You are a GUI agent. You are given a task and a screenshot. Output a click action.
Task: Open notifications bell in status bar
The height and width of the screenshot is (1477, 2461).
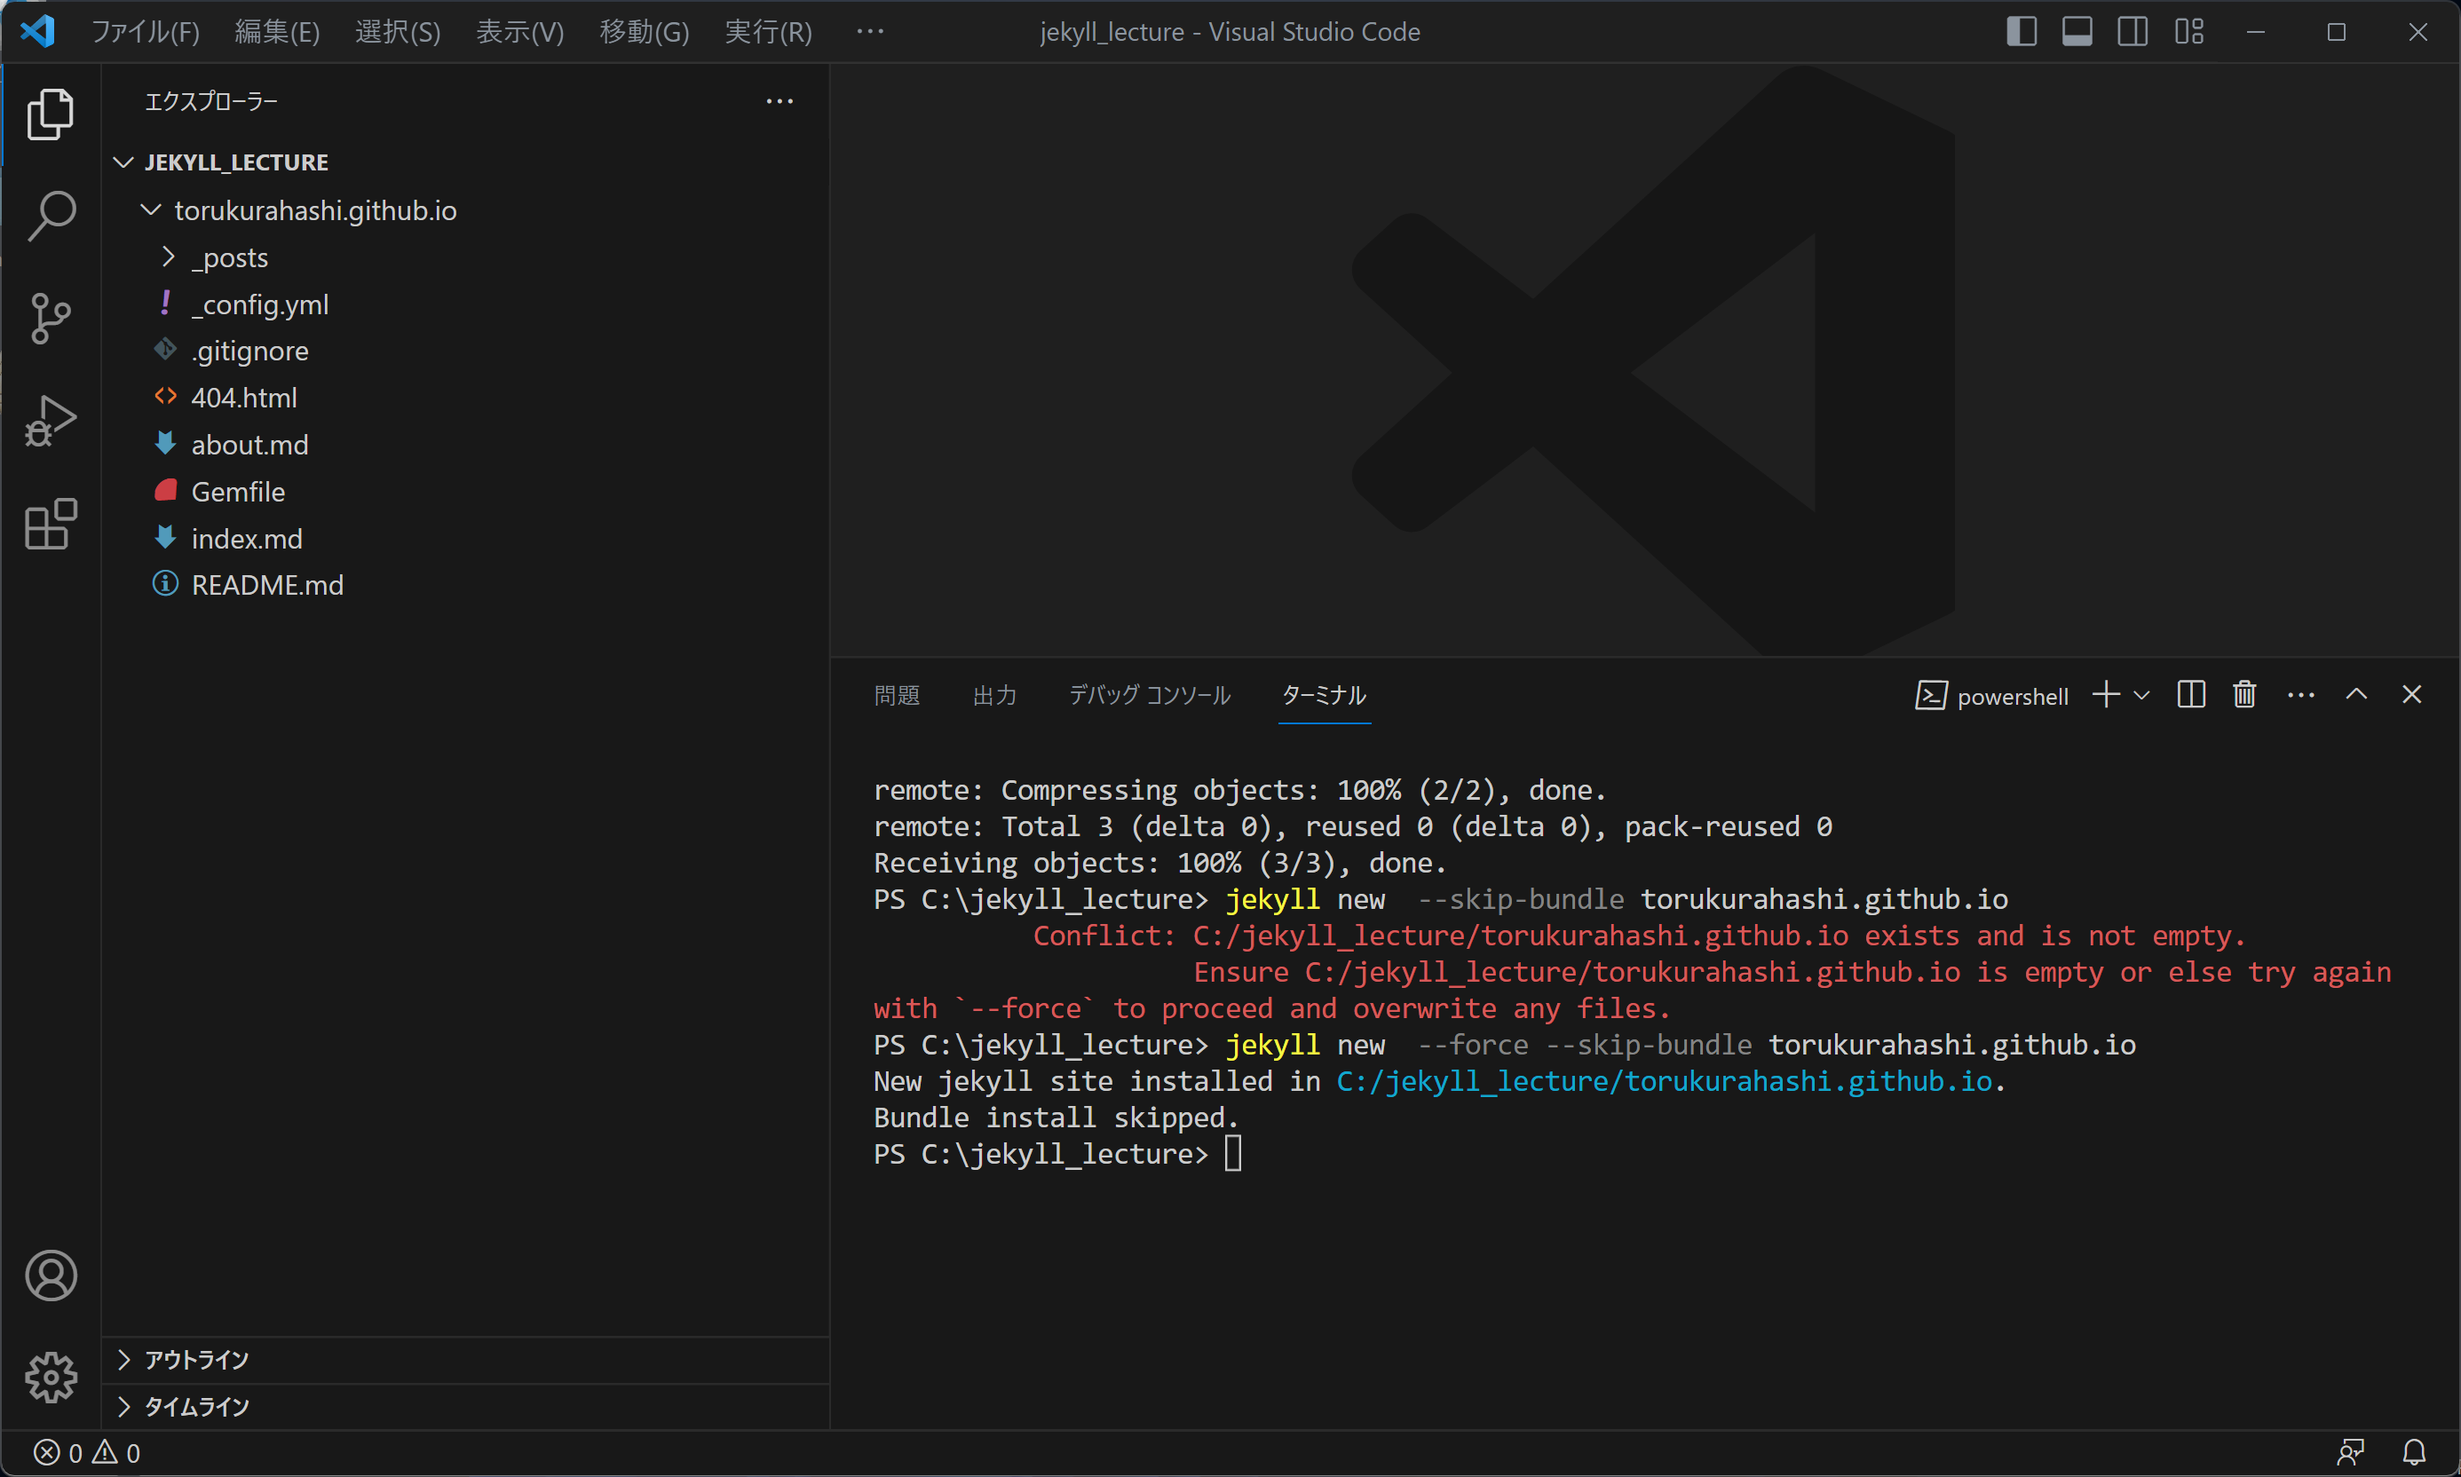pos(2414,1453)
